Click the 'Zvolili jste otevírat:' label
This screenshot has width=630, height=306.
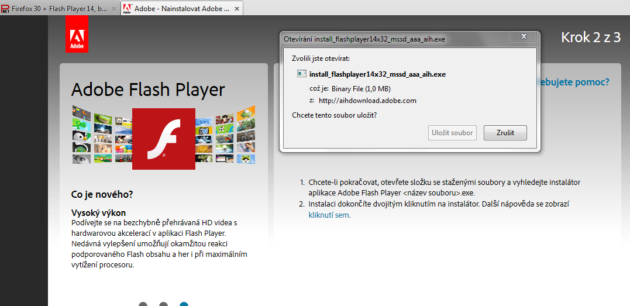click(321, 59)
